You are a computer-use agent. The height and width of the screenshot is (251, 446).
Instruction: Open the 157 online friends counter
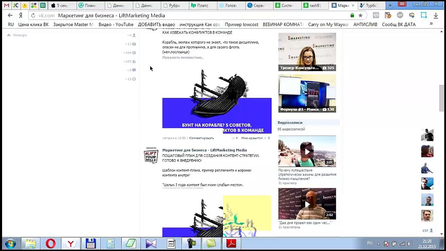click(x=427, y=230)
